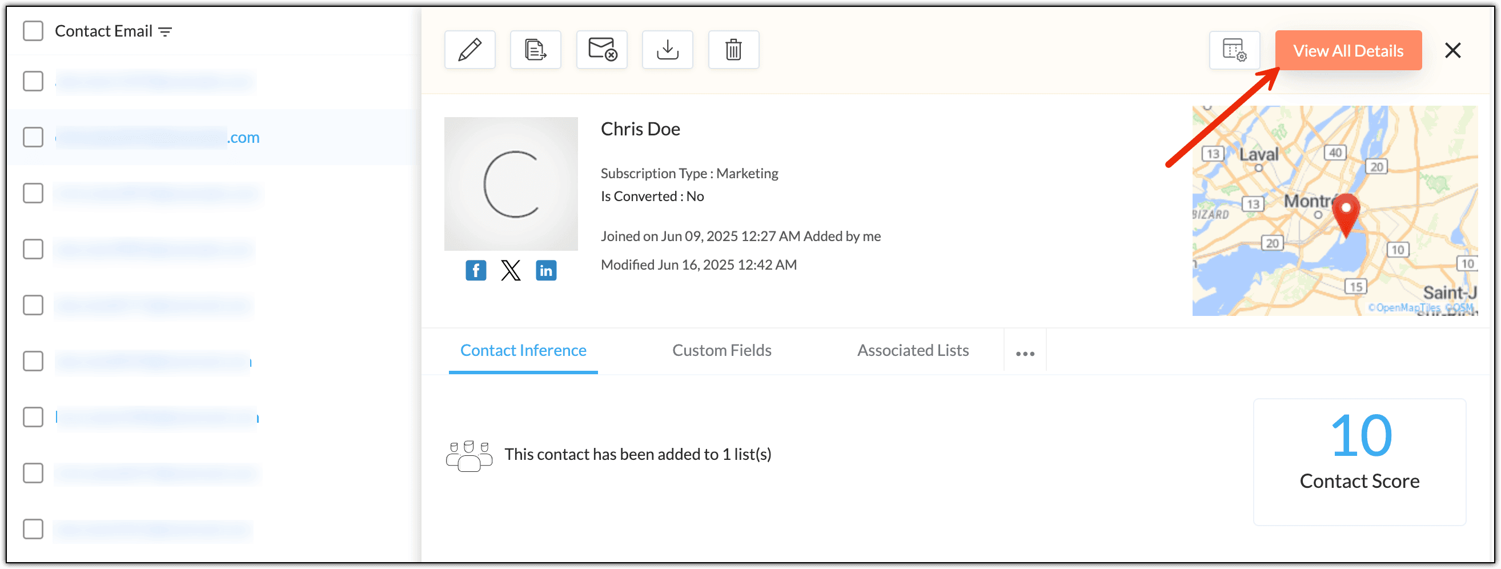Click the download contact icon
The height and width of the screenshot is (569, 1501).
tap(667, 50)
